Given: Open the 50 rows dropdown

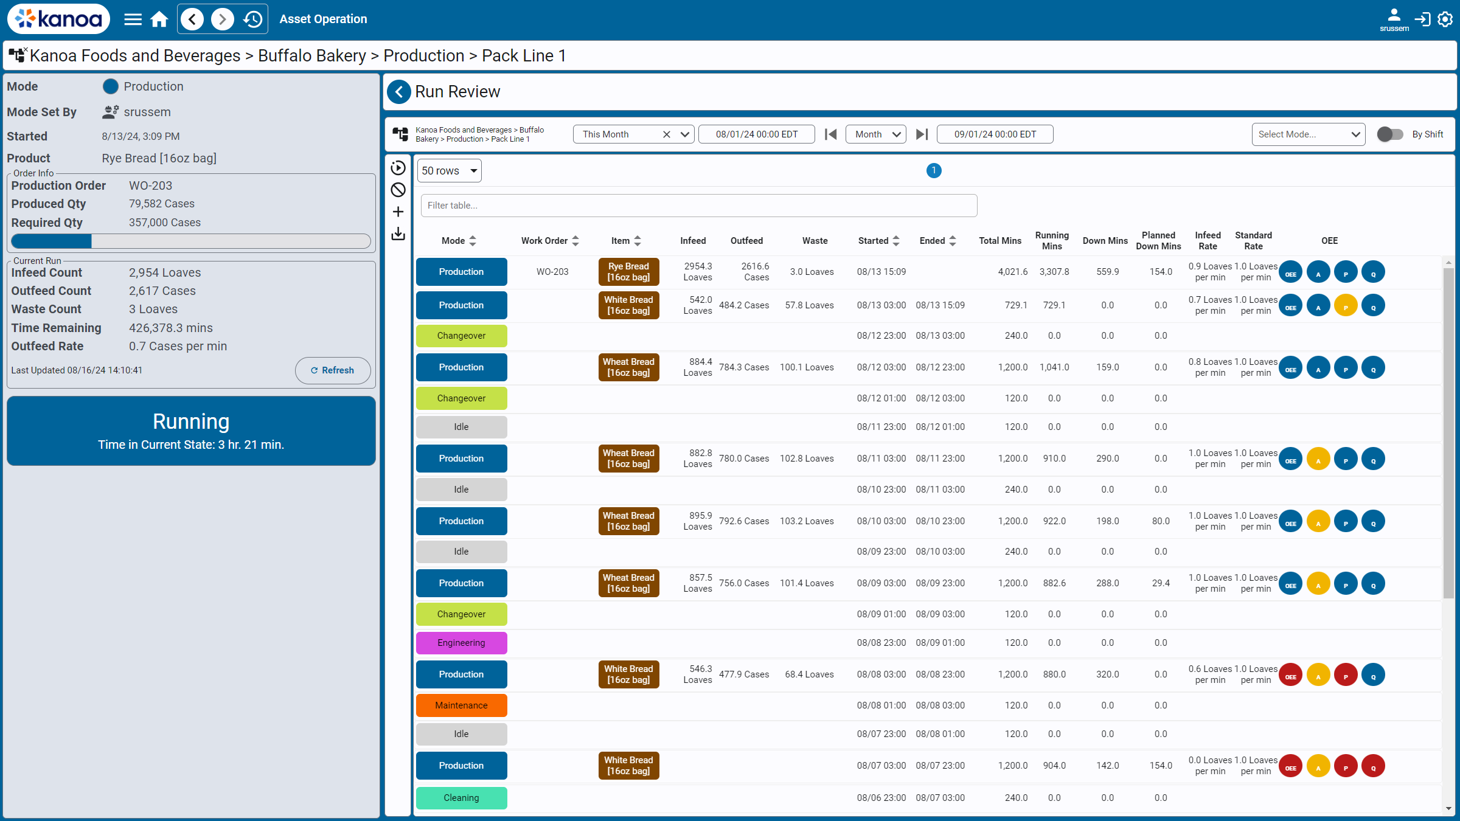Looking at the screenshot, I should point(449,171).
